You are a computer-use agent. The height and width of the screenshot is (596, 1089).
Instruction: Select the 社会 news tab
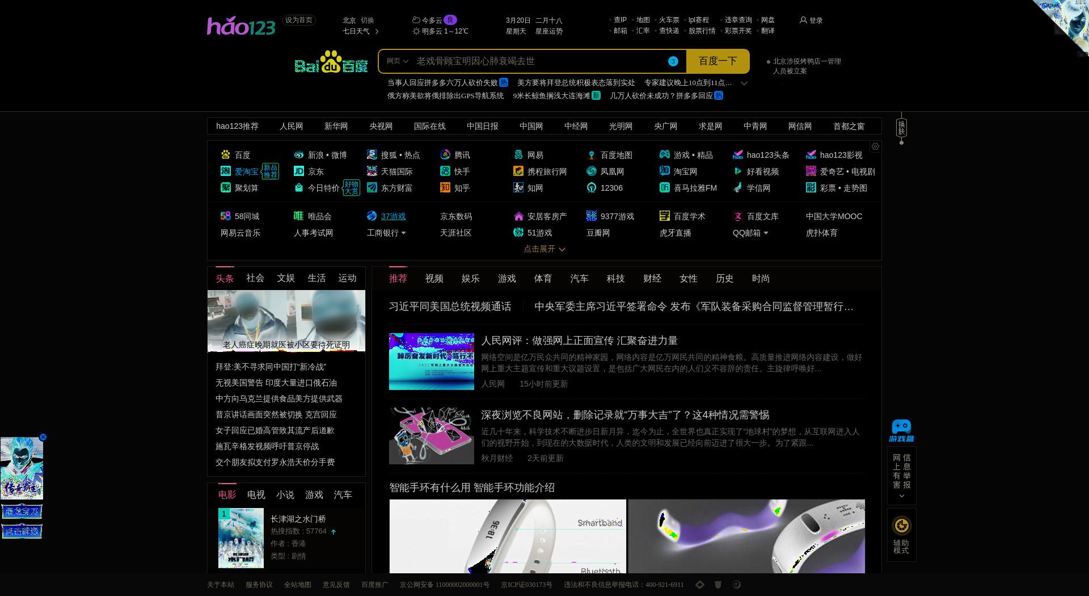[255, 278]
